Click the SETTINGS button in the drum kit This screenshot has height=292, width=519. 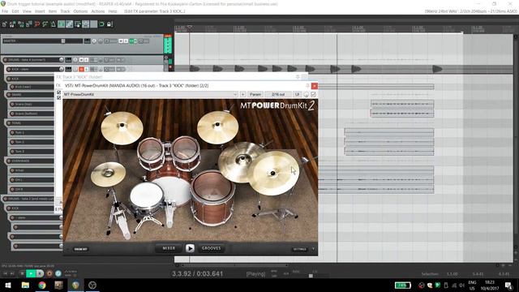click(300, 249)
